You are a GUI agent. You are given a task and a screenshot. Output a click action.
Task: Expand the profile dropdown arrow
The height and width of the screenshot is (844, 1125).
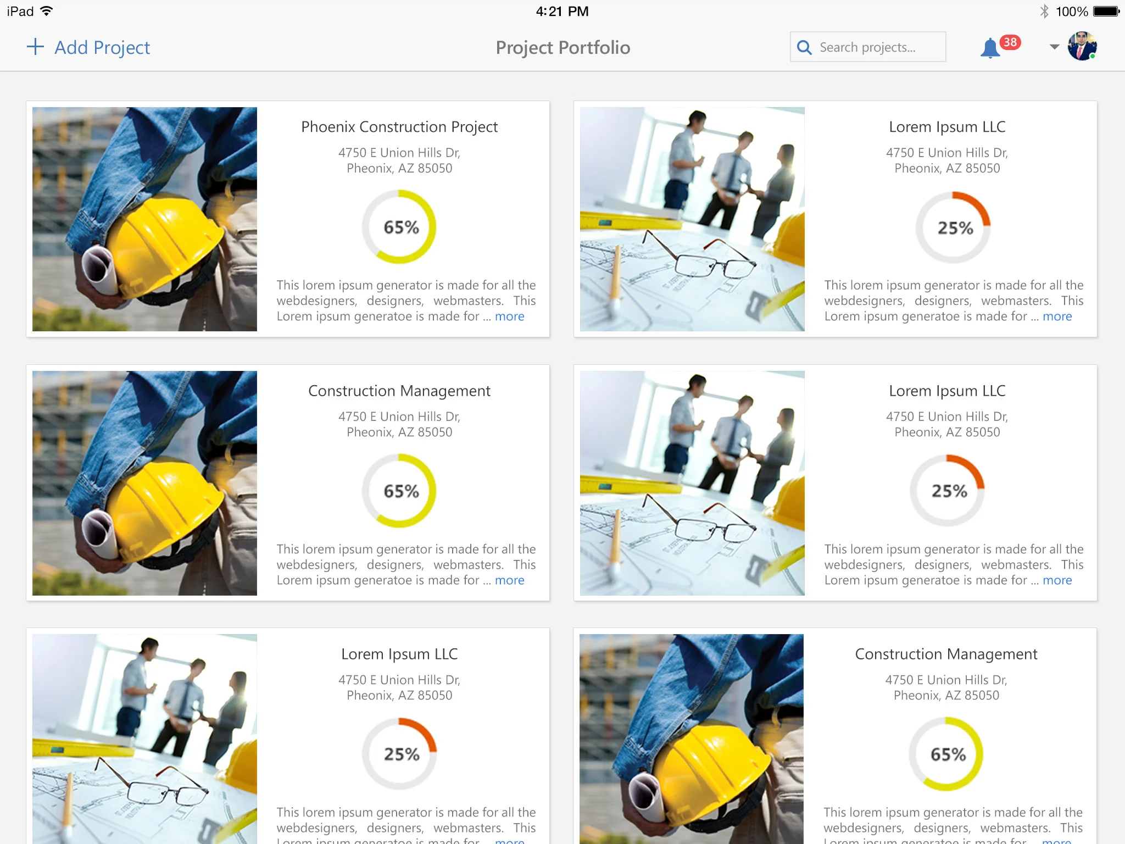tap(1054, 47)
